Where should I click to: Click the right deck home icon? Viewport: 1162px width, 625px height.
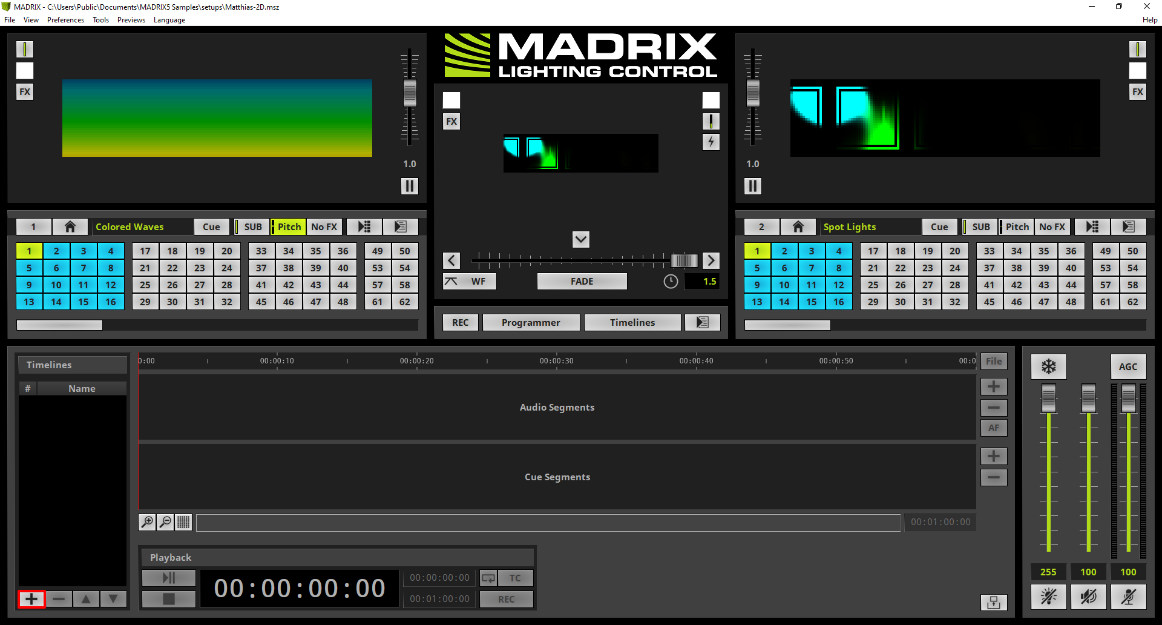(798, 227)
